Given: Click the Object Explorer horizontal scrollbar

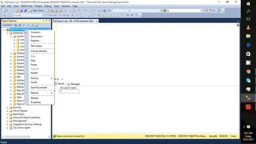Looking at the screenshot, I should (x=17, y=137).
